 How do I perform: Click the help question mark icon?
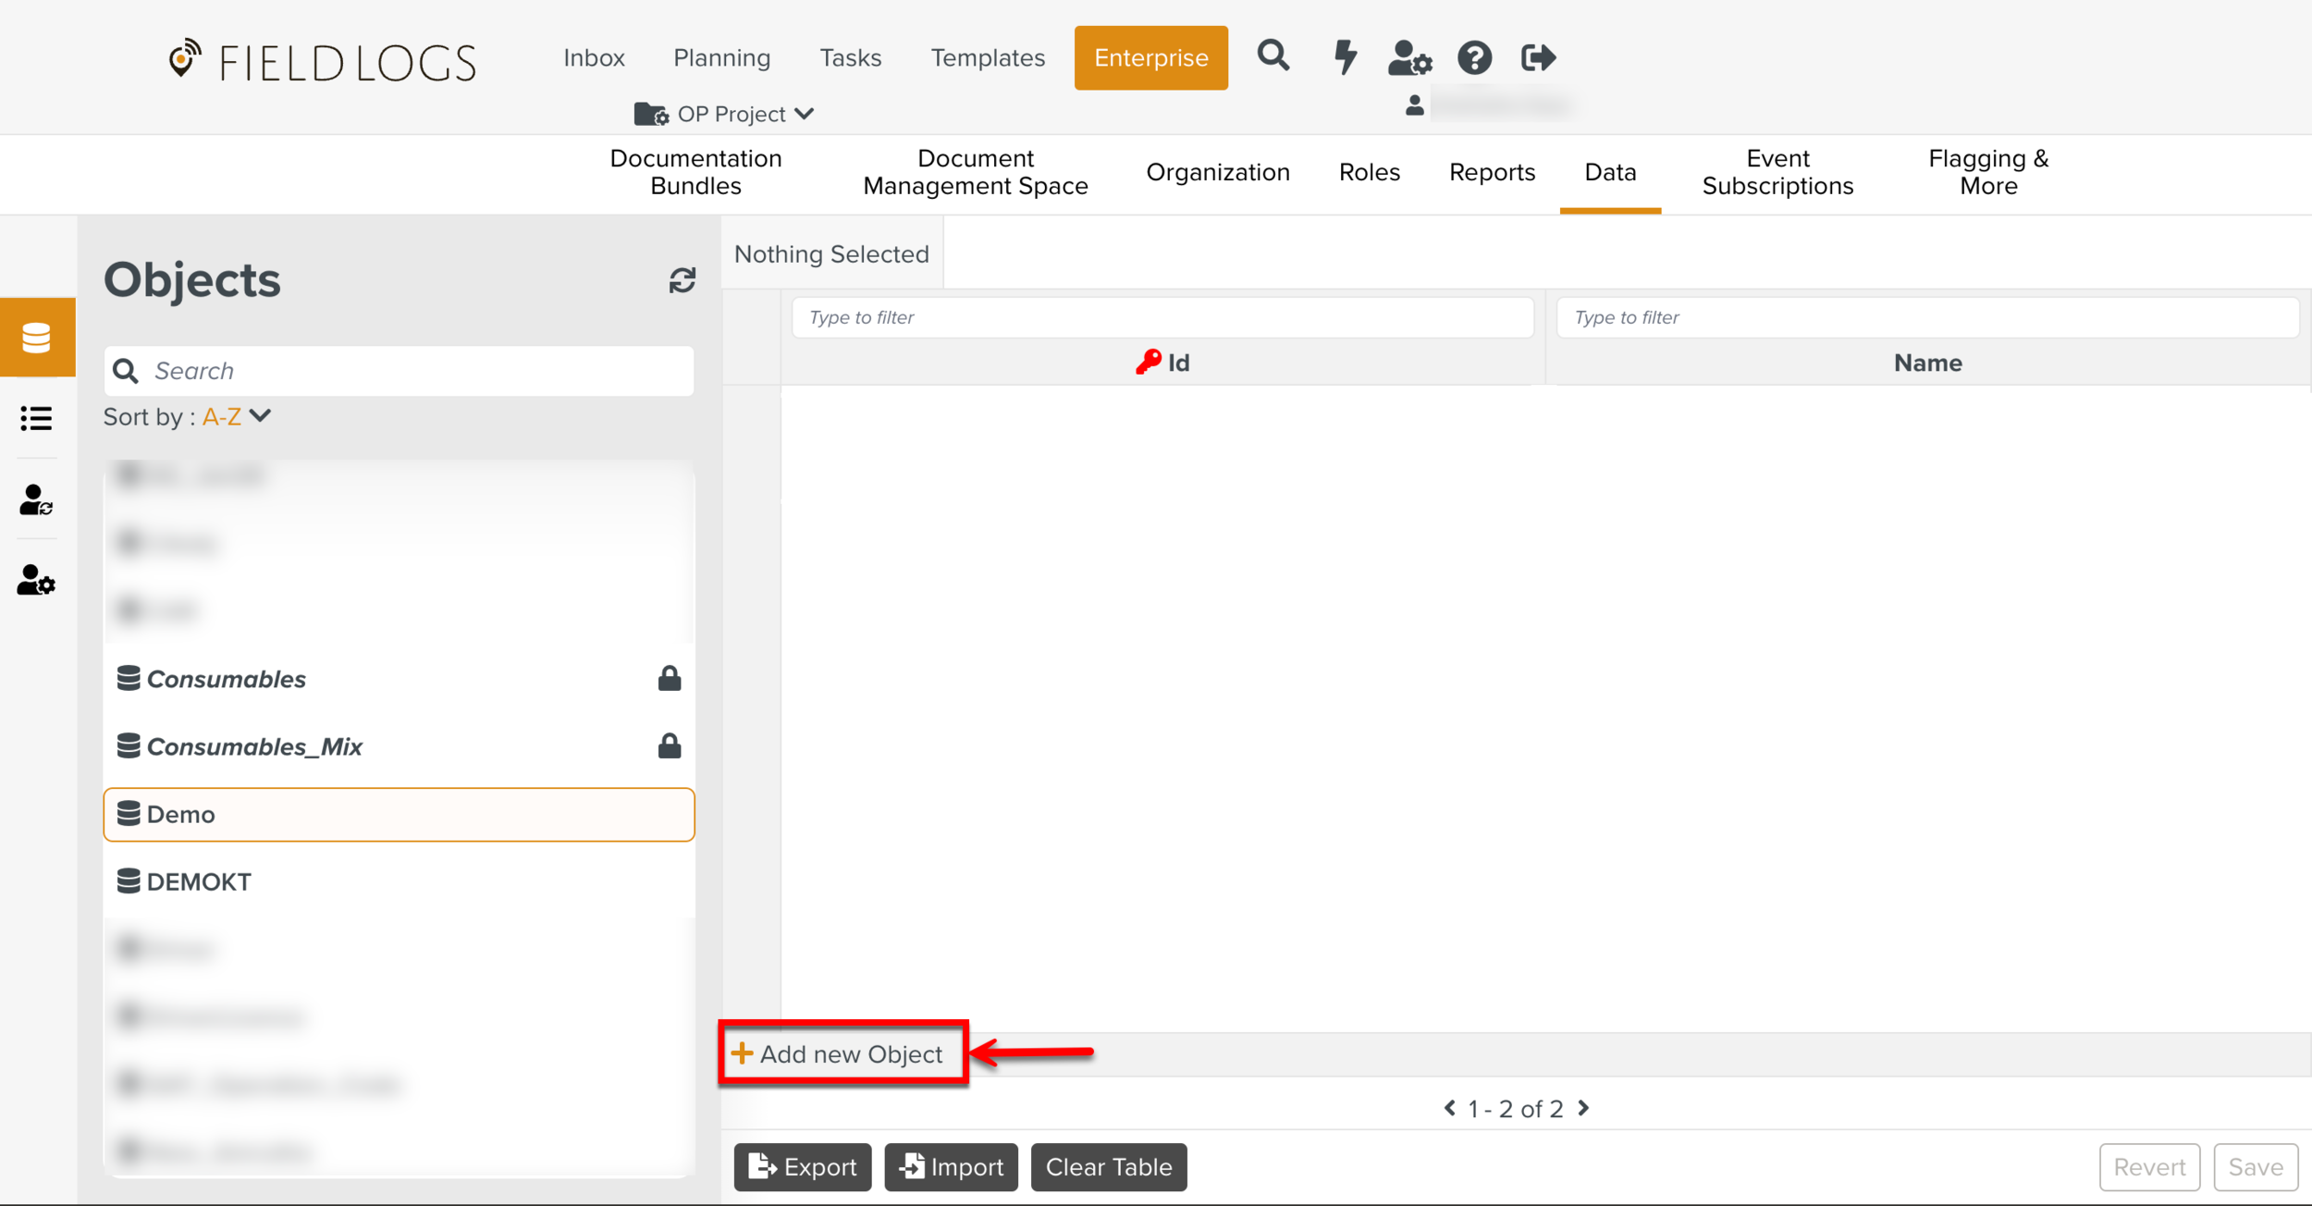point(1474,57)
